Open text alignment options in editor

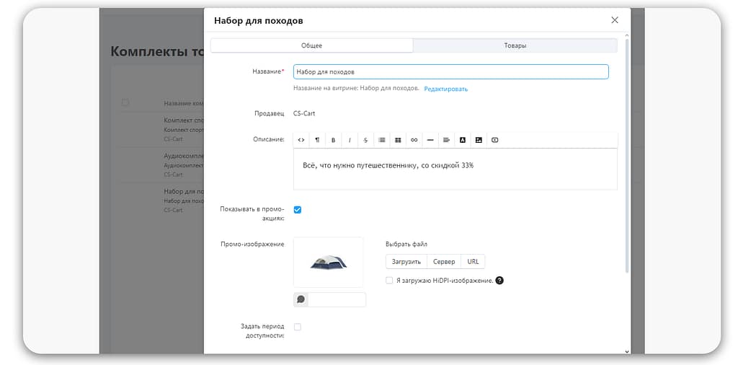click(446, 140)
